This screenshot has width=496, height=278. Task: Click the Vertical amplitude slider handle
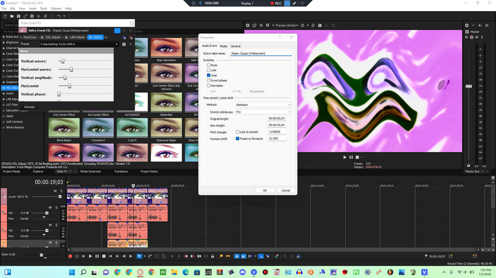pos(65,78)
